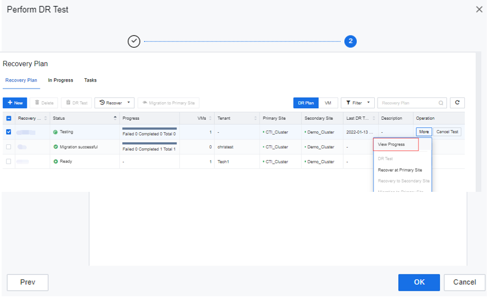This screenshot has width=489, height=299.
Task: Click the Primary Site column header
Action: coord(274,118)
